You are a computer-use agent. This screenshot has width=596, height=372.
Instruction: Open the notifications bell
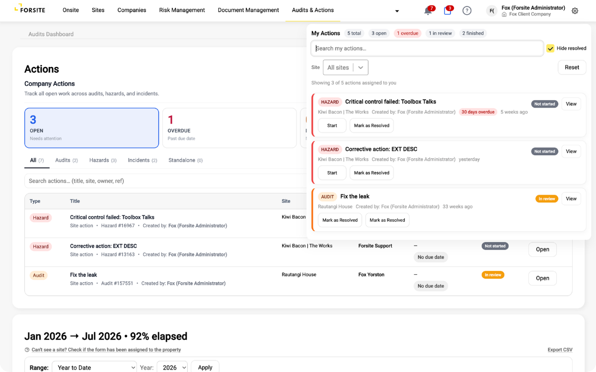coord(428,10)
